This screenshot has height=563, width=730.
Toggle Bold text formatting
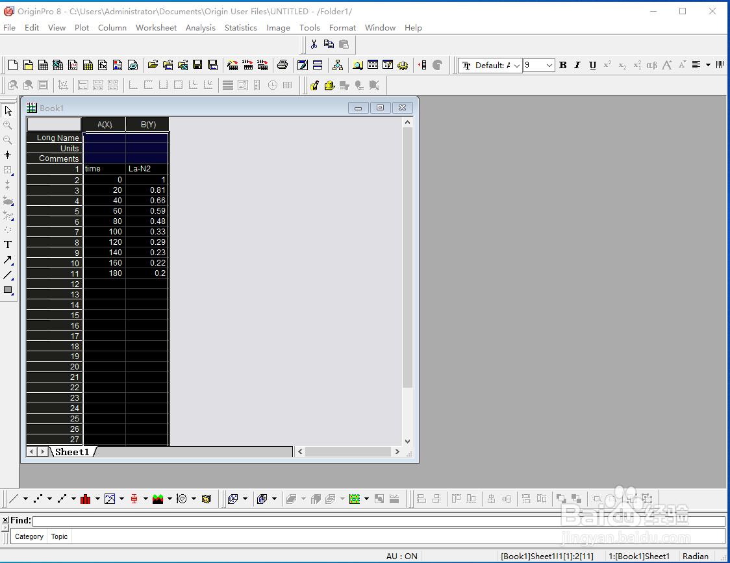click(563, 65)
